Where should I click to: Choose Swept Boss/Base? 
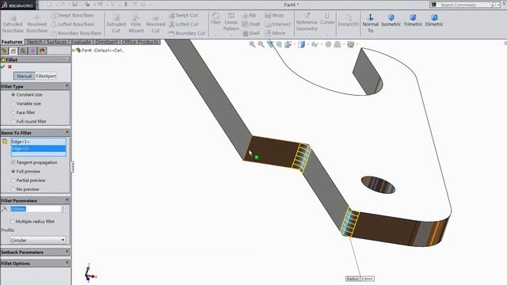pos(72,15)
